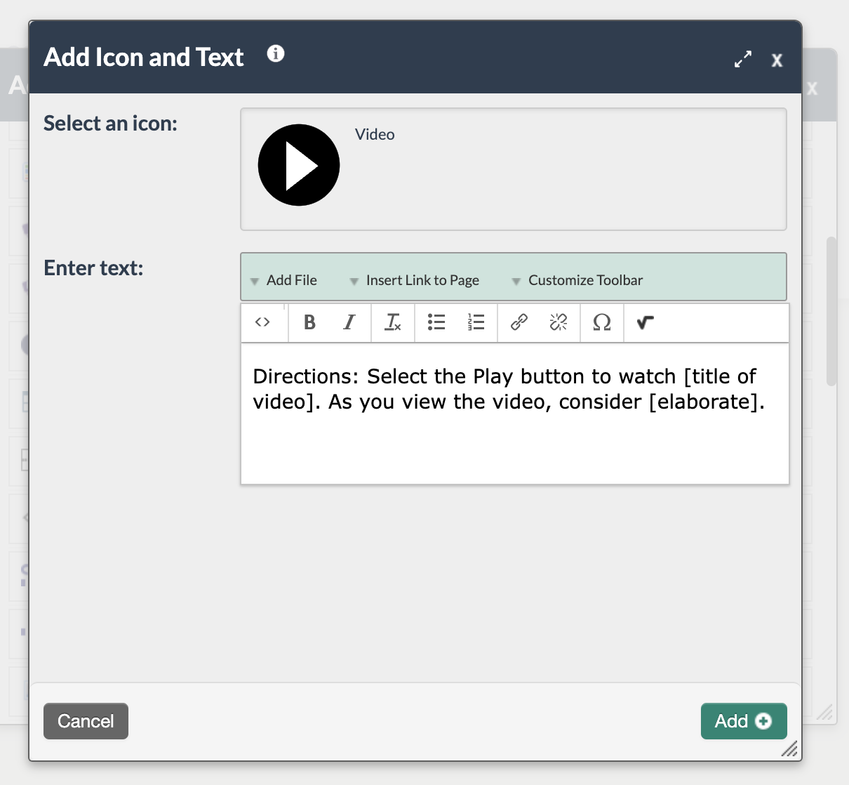
Task: Open the Customize Toolbar dropdown
Action: tap(577, 280)
